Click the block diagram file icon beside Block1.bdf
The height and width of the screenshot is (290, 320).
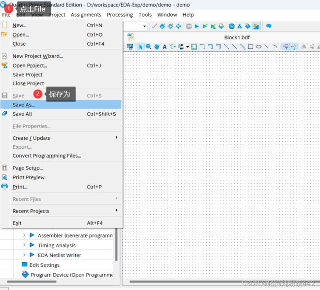(x=130, y=37)
